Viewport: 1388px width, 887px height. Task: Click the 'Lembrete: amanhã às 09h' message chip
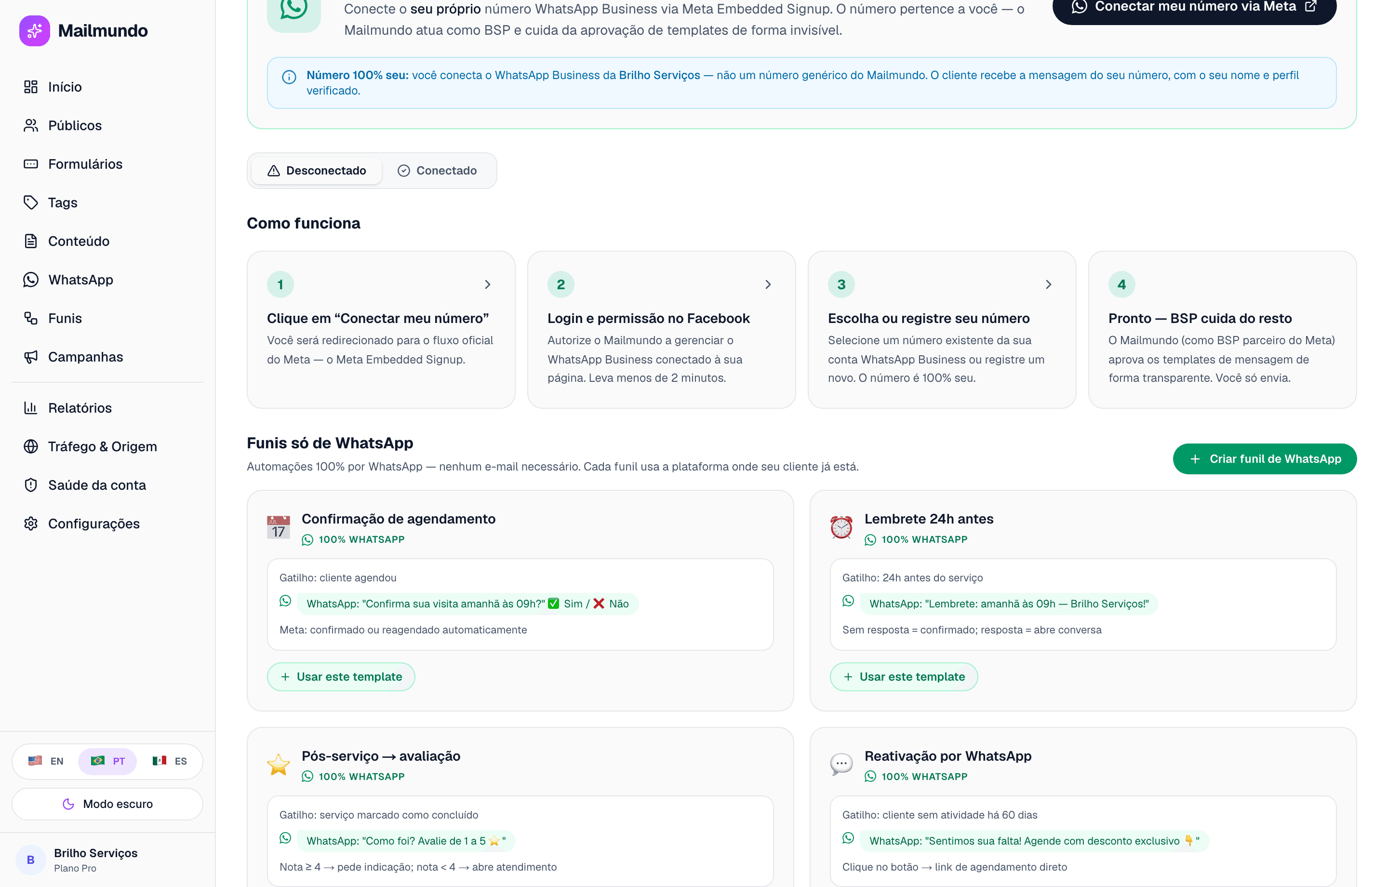tap(1009, 604)
